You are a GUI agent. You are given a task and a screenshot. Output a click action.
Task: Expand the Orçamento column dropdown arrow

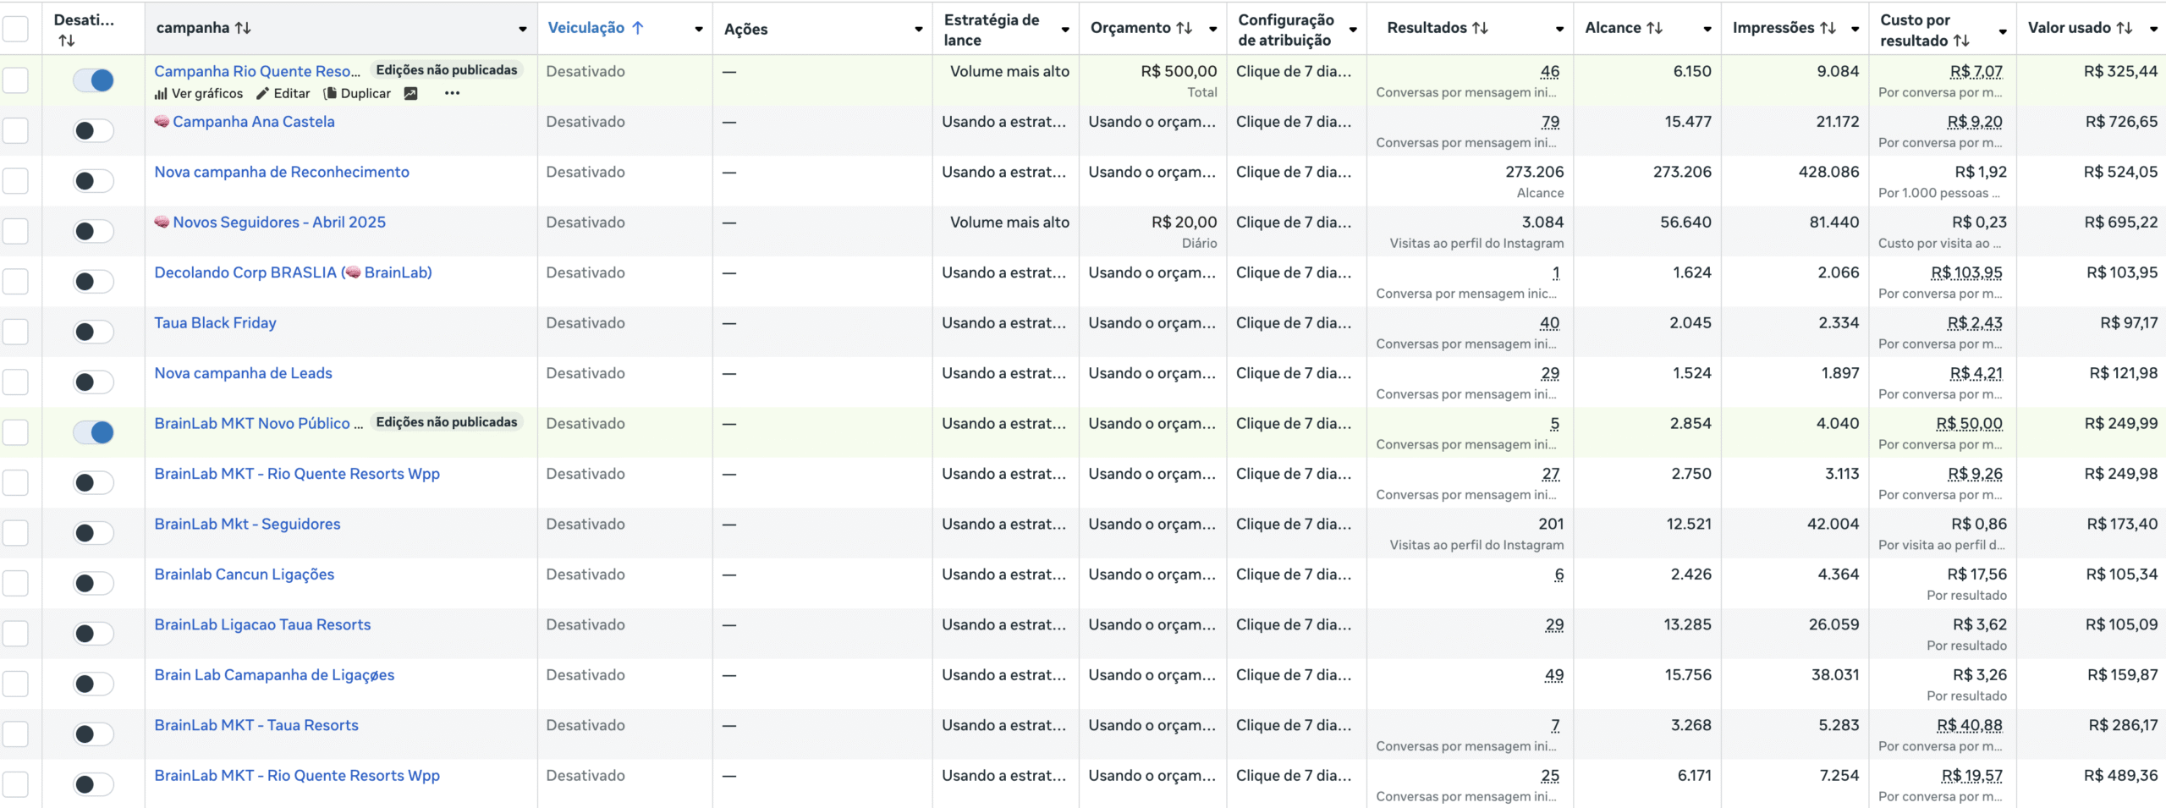(x=1212, y=29)
